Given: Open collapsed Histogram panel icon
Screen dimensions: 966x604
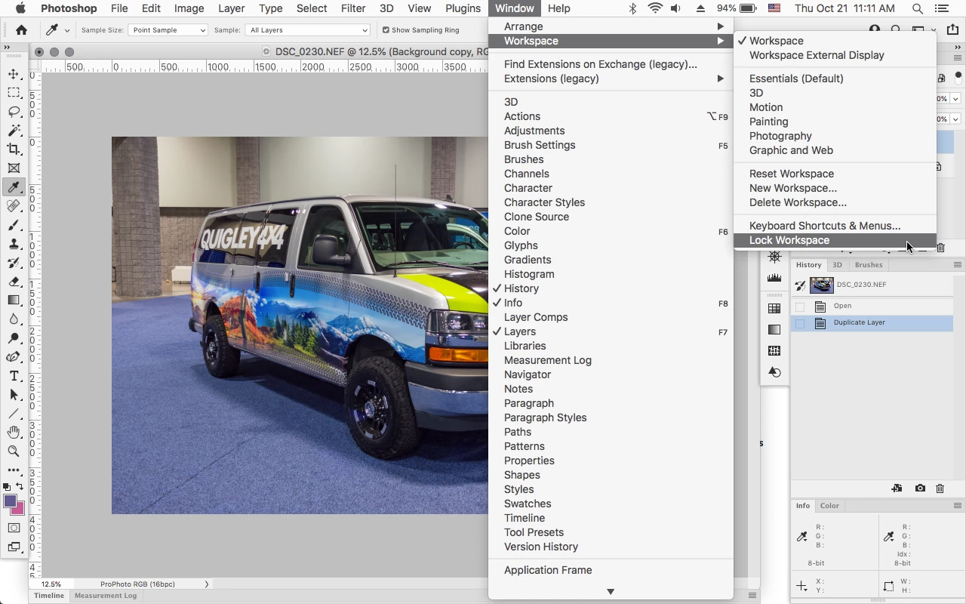Looking at the screenshot, I should [x=774, y=278].
